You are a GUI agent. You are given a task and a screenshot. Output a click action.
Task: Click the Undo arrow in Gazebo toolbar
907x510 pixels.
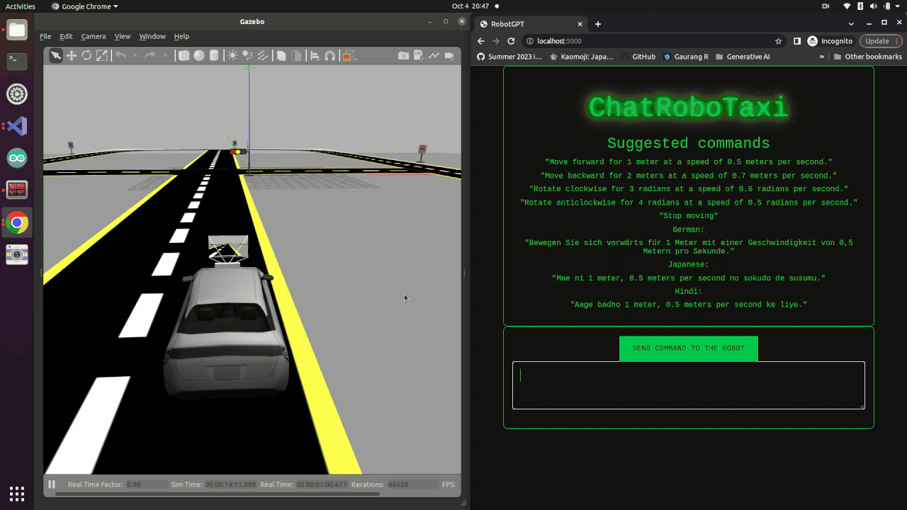tap(120, 55)
